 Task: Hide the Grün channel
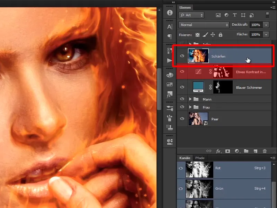click(181, 189)
